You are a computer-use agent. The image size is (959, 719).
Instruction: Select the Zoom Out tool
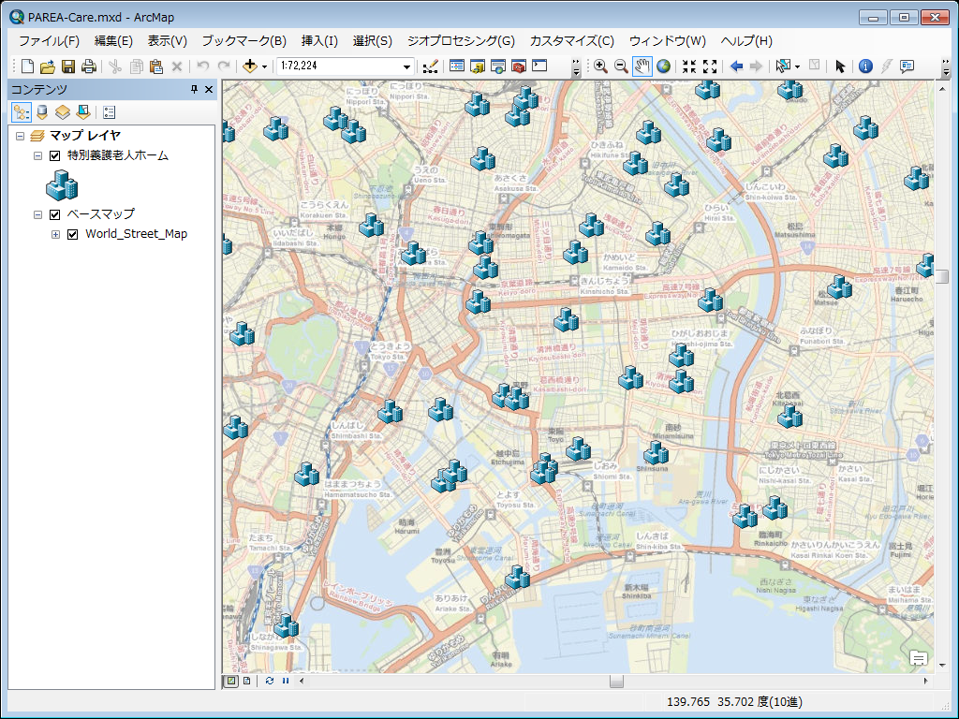pos(621,66)
